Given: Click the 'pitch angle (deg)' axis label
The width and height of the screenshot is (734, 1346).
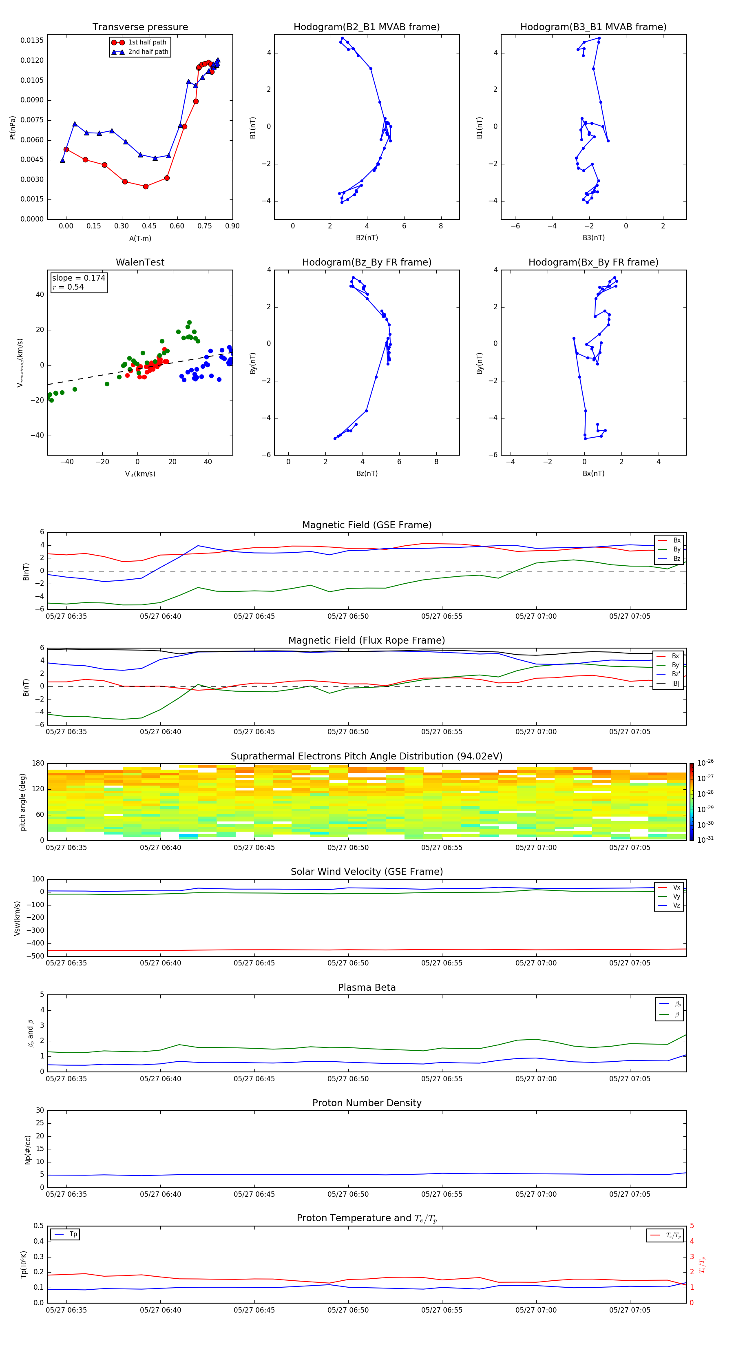Looking at the screenshot, I should [22, 802].
